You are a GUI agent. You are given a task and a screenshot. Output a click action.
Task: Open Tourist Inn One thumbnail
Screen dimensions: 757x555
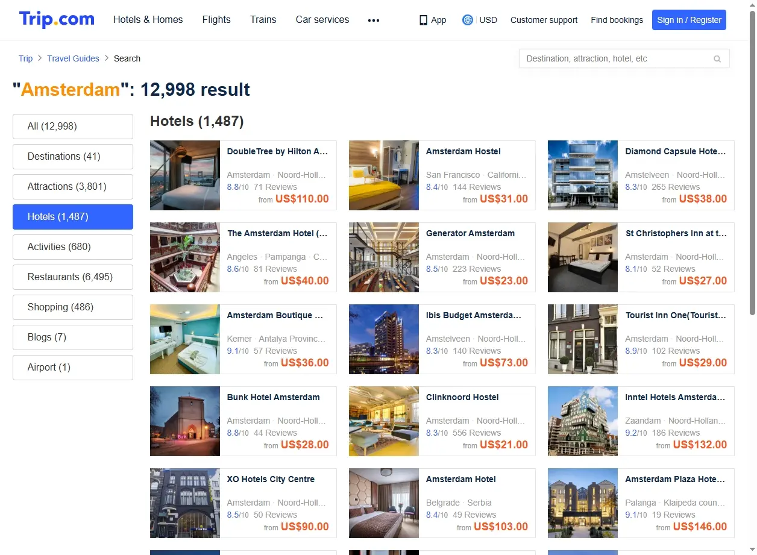tap(583, 339)
